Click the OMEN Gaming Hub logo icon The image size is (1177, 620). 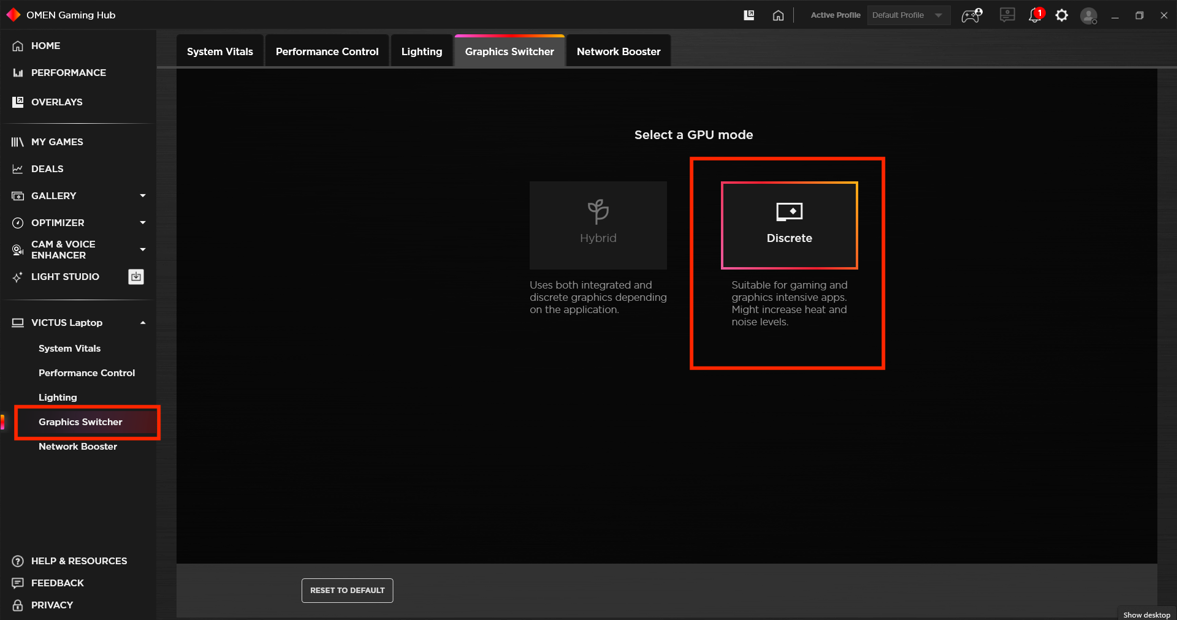pos(13,15)
